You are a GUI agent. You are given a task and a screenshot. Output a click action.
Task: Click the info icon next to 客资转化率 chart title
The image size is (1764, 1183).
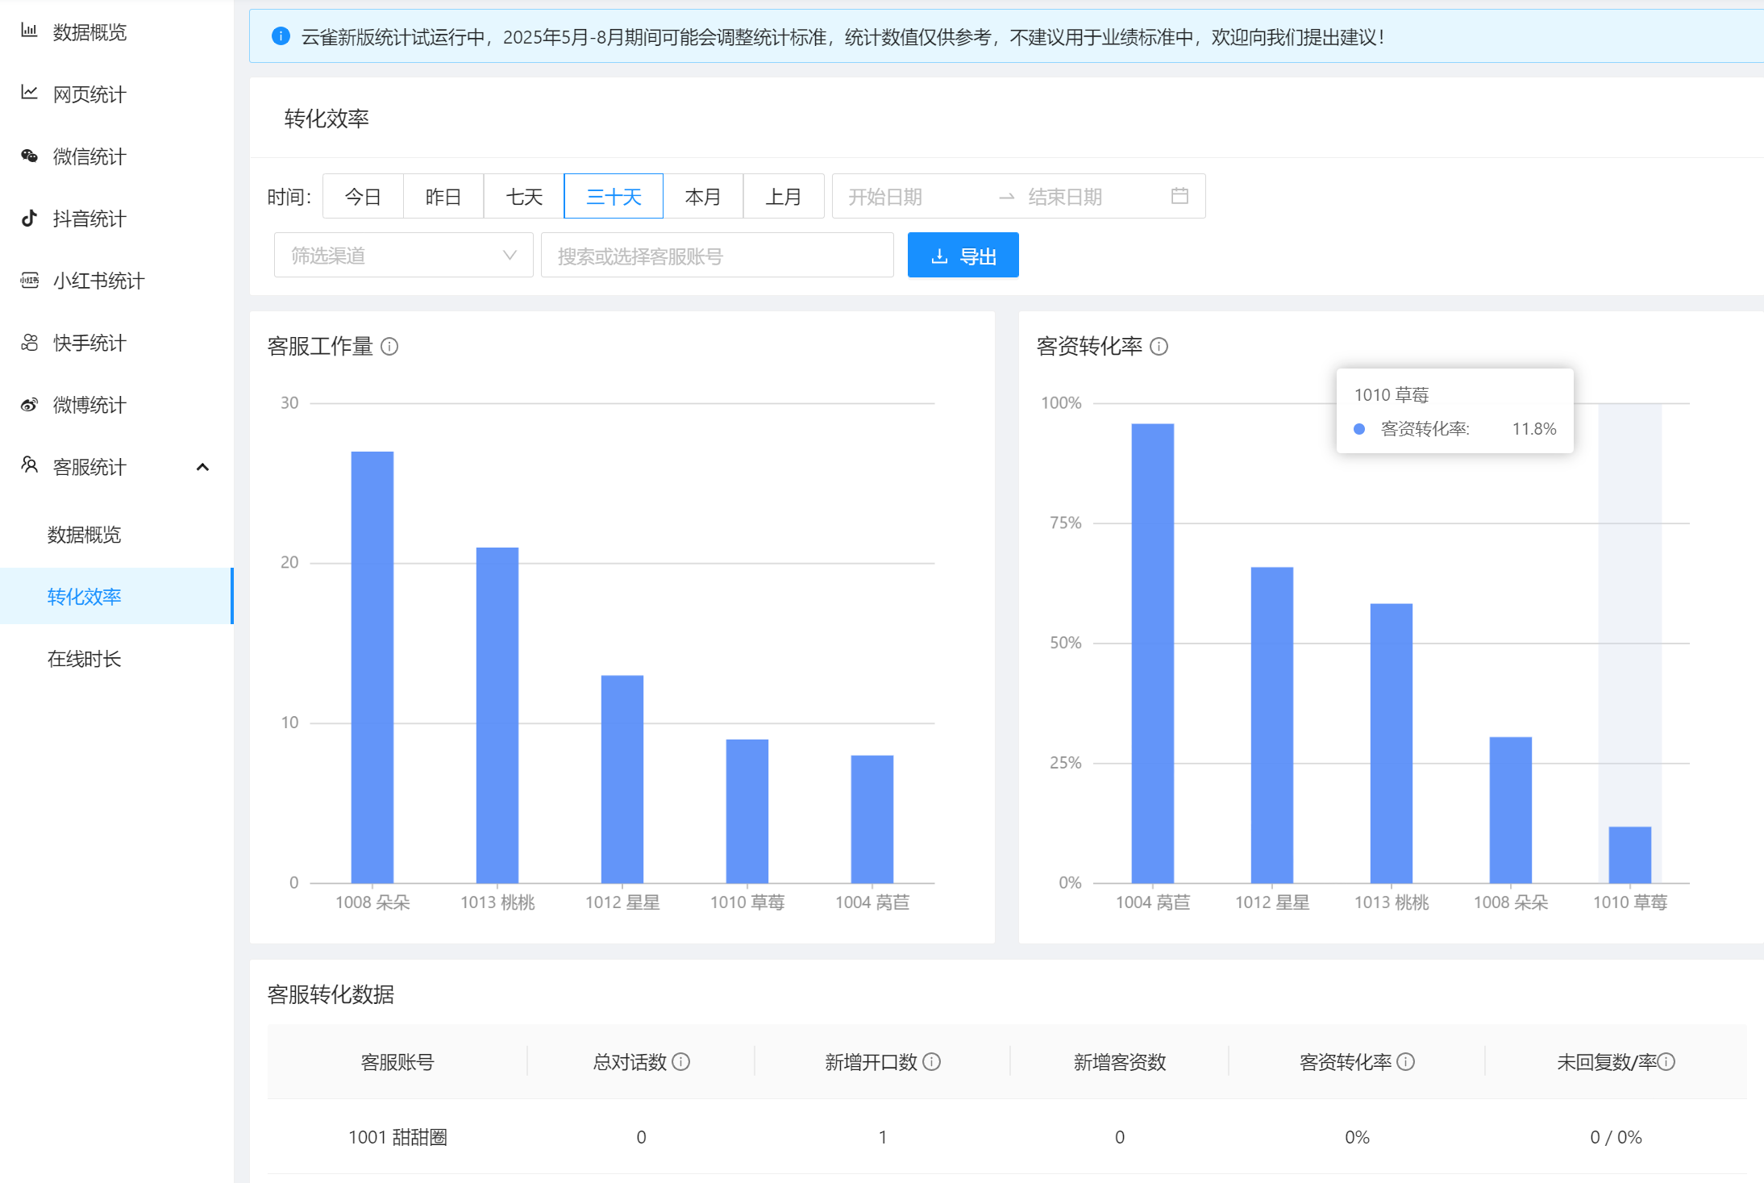(x=1159, y=347)
